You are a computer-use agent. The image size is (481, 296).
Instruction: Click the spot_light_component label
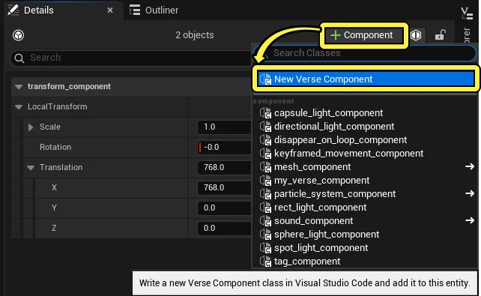click(321, 248)
